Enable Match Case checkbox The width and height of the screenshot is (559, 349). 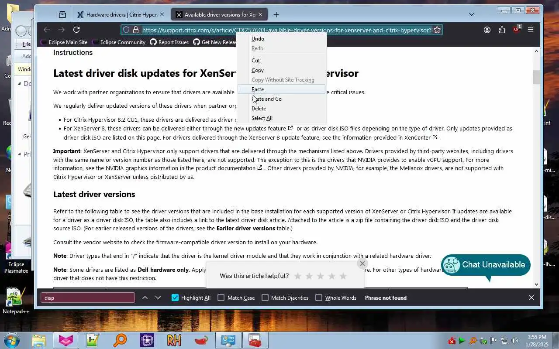[221, 298]
